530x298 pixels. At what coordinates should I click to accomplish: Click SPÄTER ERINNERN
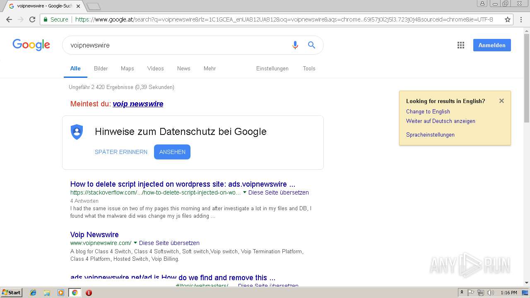coord(121,152)
